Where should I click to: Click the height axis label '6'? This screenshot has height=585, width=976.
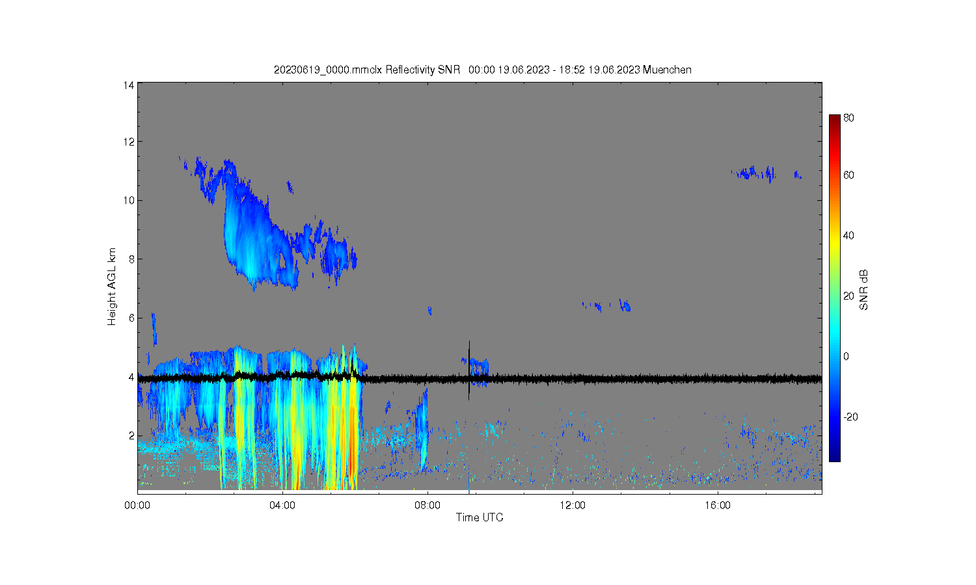(131, 318)
